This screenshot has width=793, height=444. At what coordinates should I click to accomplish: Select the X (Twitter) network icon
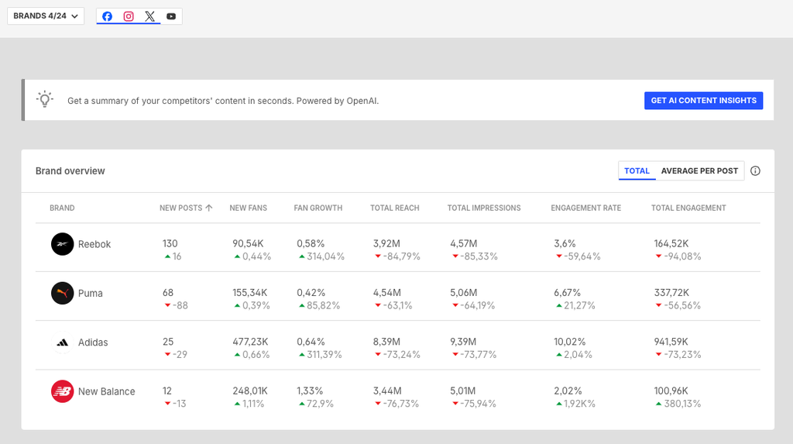click(149, 16)
